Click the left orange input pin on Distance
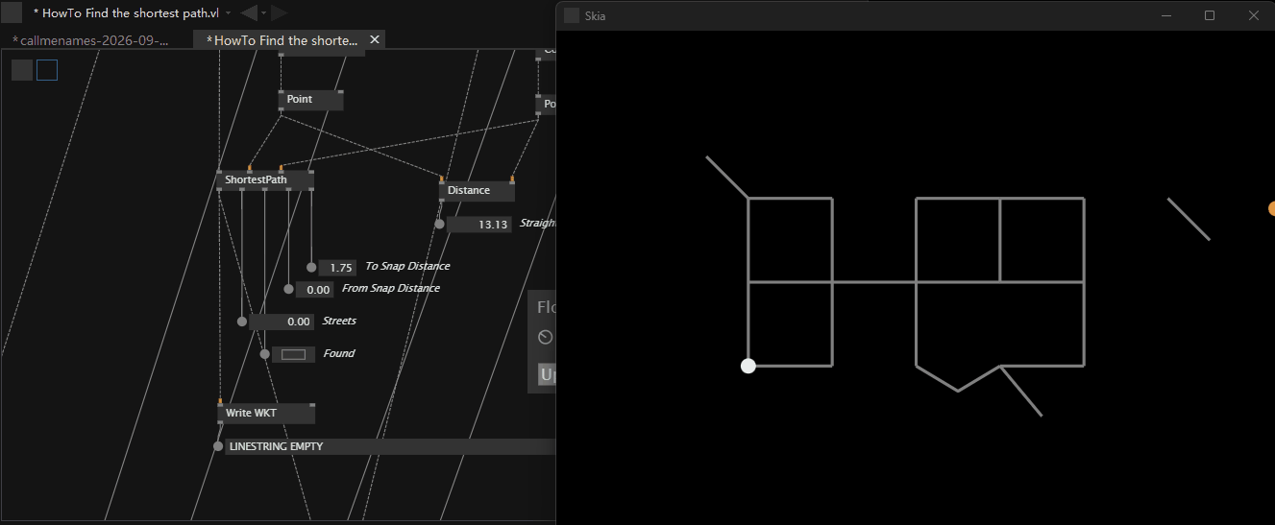This screenshot has width=1275, height=525. point(442,179)
